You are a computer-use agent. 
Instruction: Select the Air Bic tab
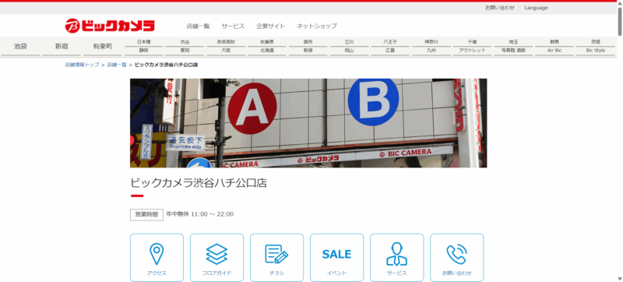tap(554, 51)
